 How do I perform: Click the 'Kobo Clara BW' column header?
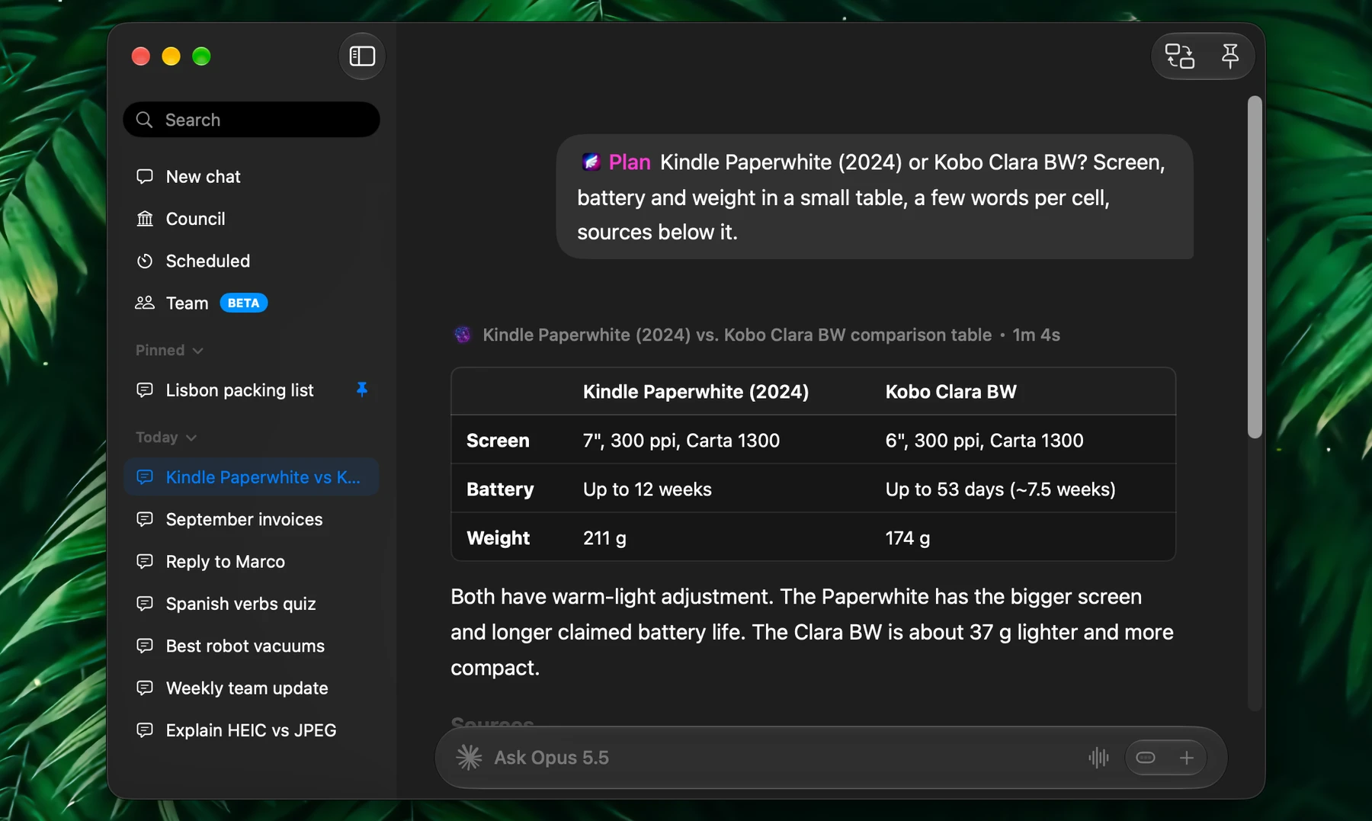pyautogui.click(x=950, y=392)
